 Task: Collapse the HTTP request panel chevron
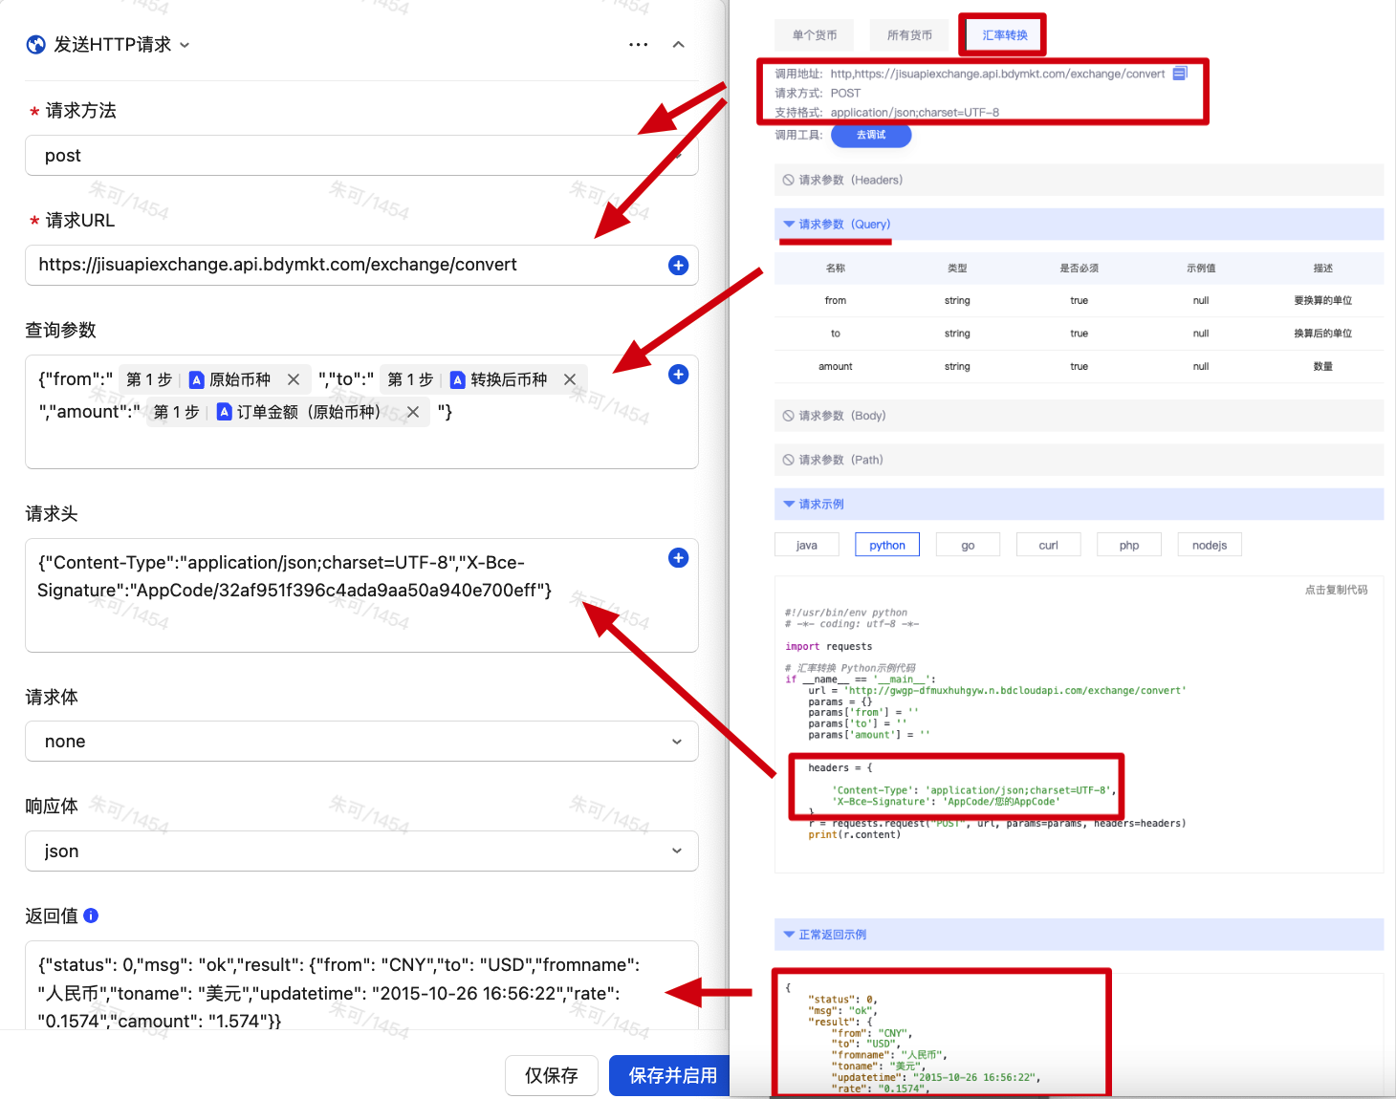point(678,45)
